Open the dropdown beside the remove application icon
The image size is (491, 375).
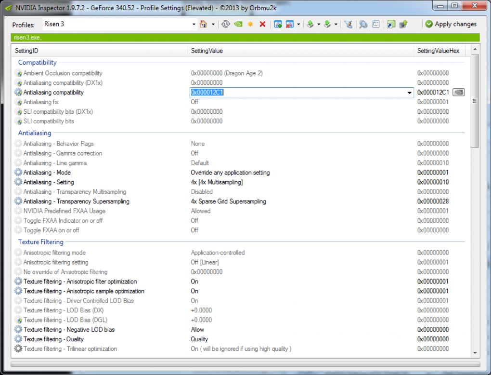coord(298,24)
